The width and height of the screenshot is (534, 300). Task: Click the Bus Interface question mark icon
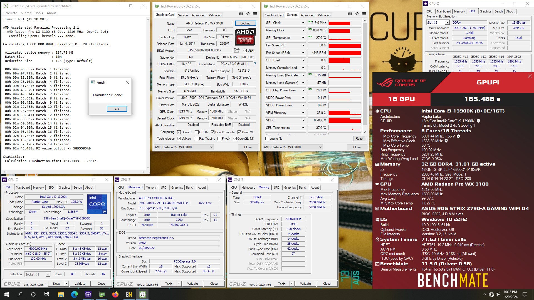(x=255, y=64)
